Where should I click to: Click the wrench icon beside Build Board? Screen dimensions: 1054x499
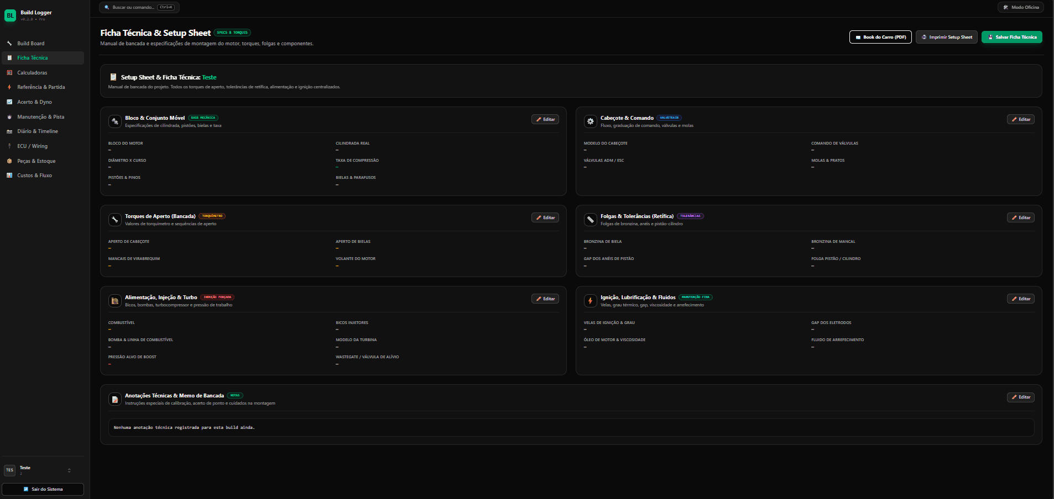(9, 43)
